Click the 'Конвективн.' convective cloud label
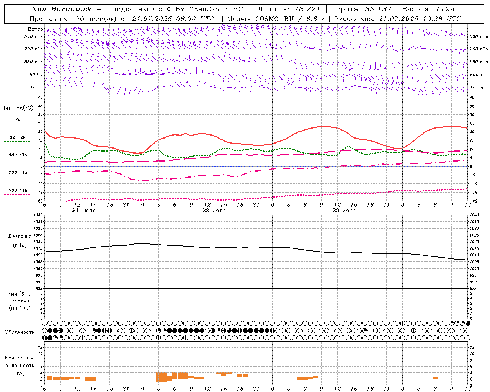 click(20, 358)
